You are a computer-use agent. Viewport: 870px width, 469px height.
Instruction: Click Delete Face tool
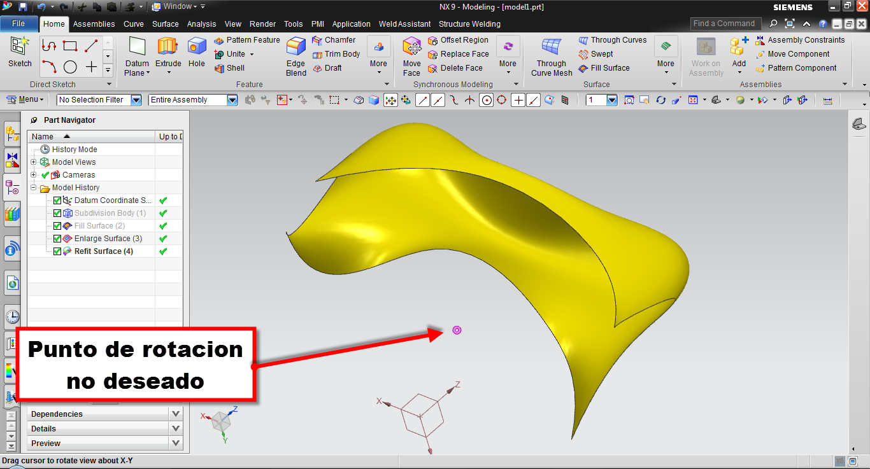coord(455,68)
